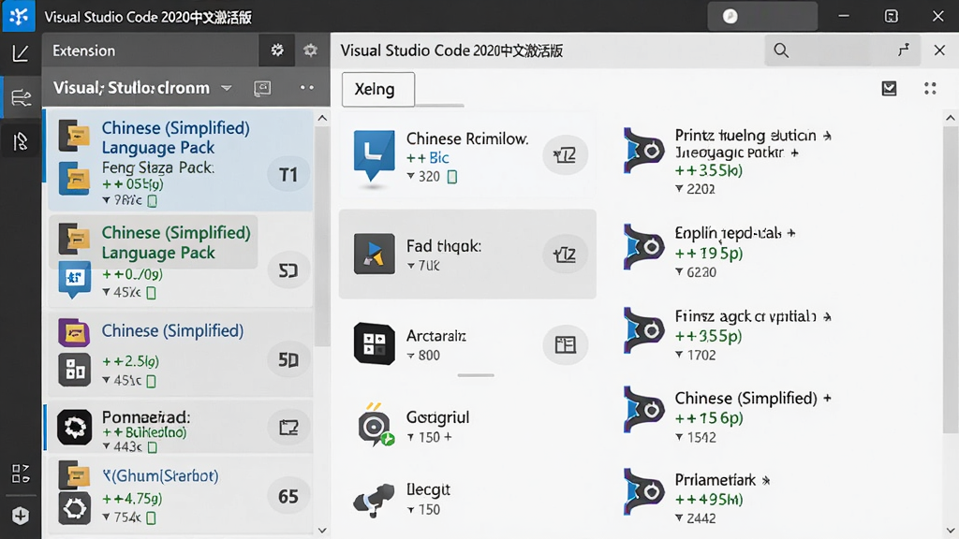
Task: Click the Arctarairz black grid icon
Action: point(374,343)
